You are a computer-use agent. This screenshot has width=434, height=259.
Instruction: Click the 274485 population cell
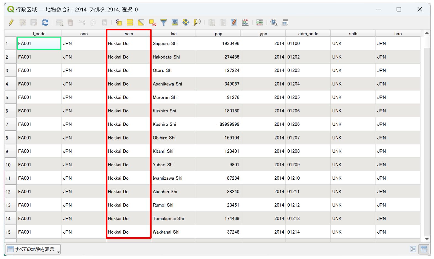pyautogui.click(x=218, y=57)
